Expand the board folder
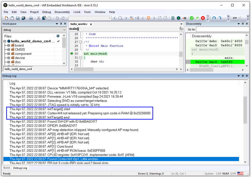The width and height of the screenshot is (251, 177). point(9,45)
